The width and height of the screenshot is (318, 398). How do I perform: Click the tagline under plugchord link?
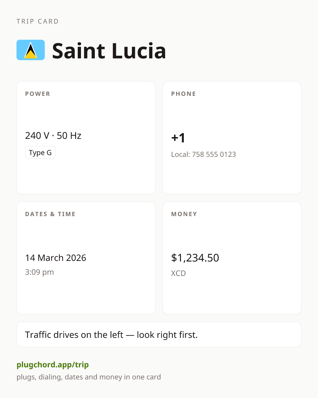[x=89, y=377]
